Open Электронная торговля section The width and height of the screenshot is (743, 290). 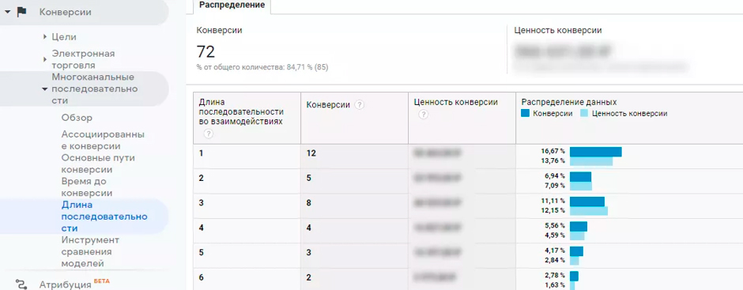click(x=84, y=59)
